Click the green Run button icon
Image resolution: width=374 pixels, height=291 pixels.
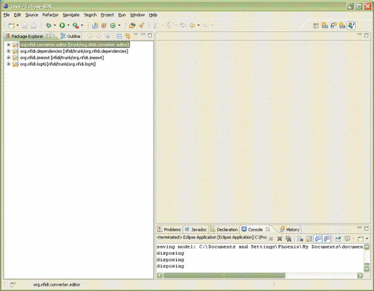[62, 25]
